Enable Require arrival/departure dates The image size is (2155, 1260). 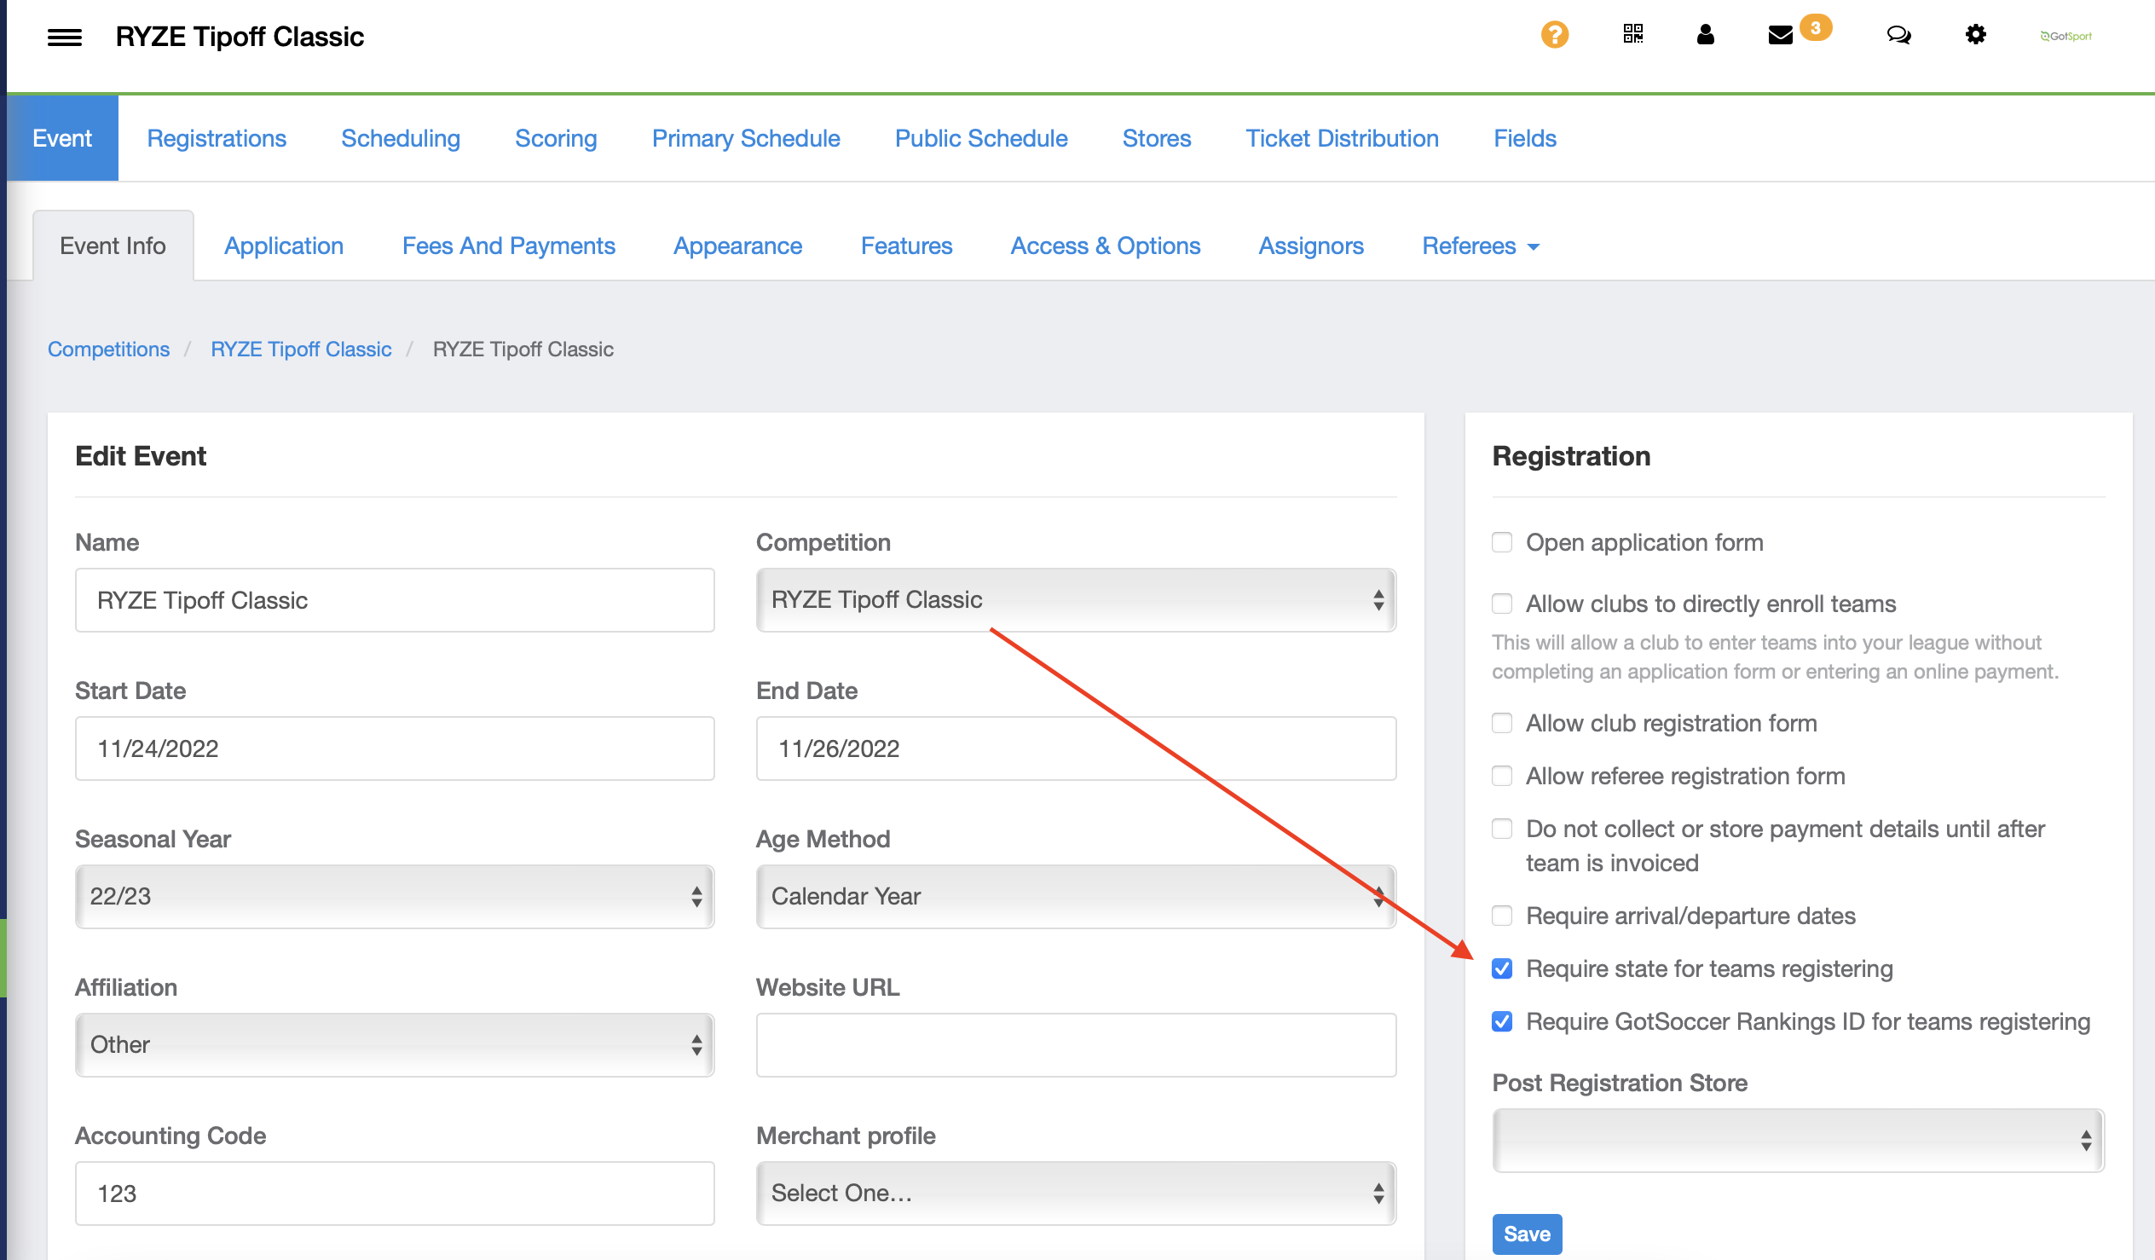coord(1501,916)
